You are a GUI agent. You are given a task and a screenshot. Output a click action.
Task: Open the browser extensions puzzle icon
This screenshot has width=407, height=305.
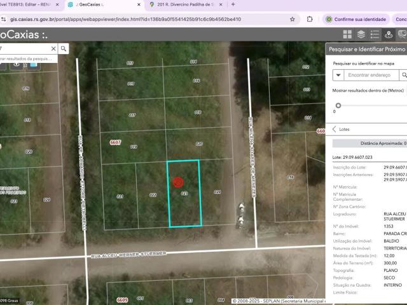310,19
